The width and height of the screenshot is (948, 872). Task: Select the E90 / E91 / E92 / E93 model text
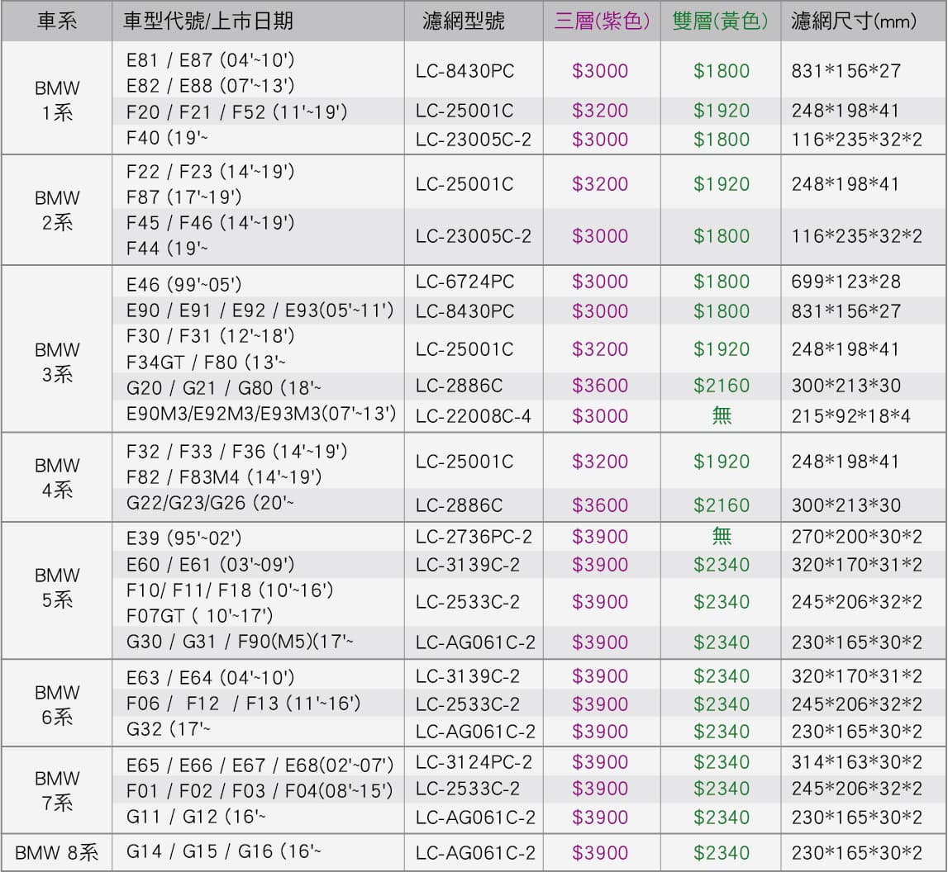click(x=260, y=310)
